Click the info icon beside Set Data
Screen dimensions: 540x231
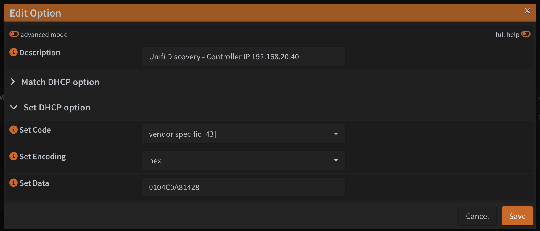(x=14, y=183)
